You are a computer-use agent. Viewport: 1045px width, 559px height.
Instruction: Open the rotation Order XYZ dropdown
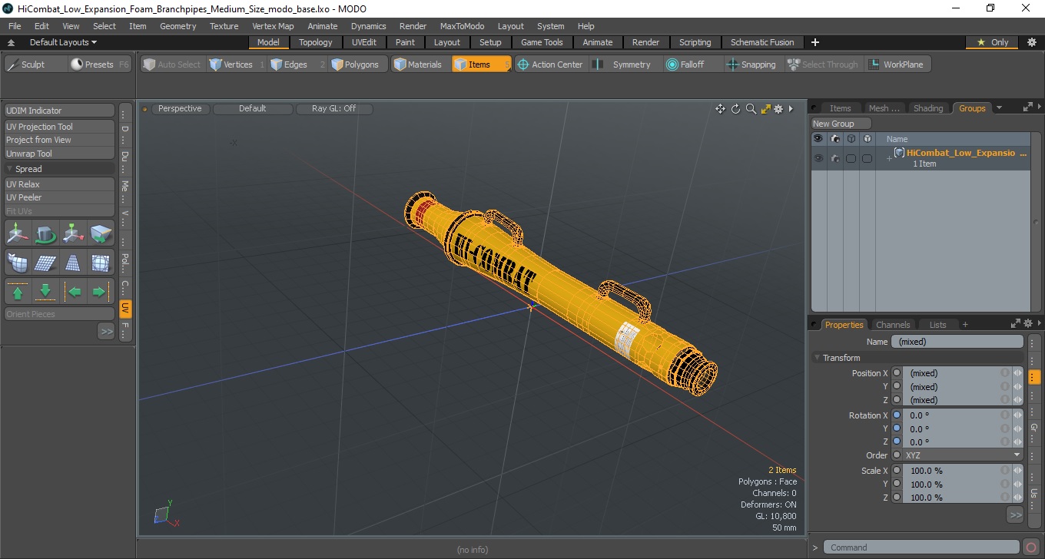click(963, 455)
